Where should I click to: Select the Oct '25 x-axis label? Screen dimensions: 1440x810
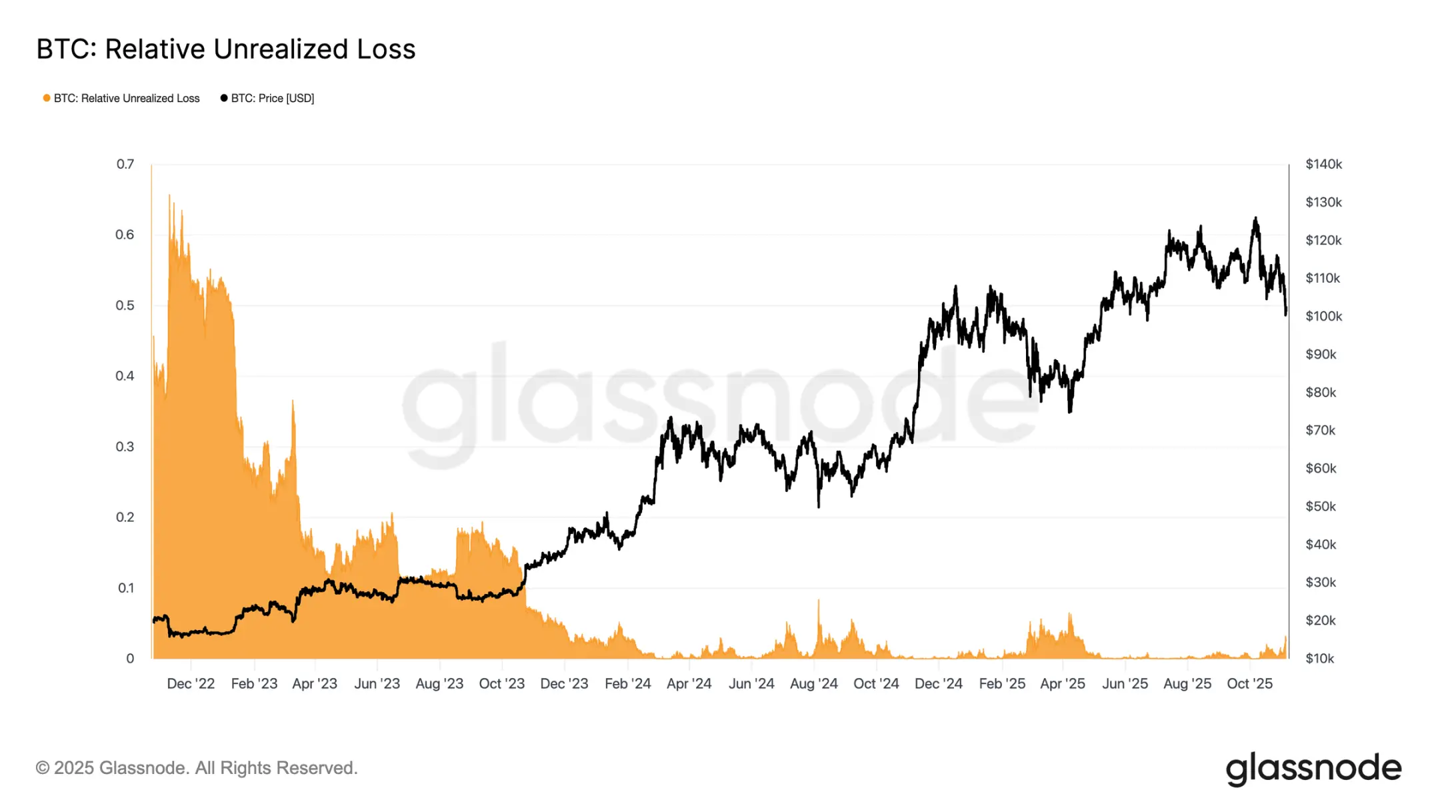point(1249,683)
